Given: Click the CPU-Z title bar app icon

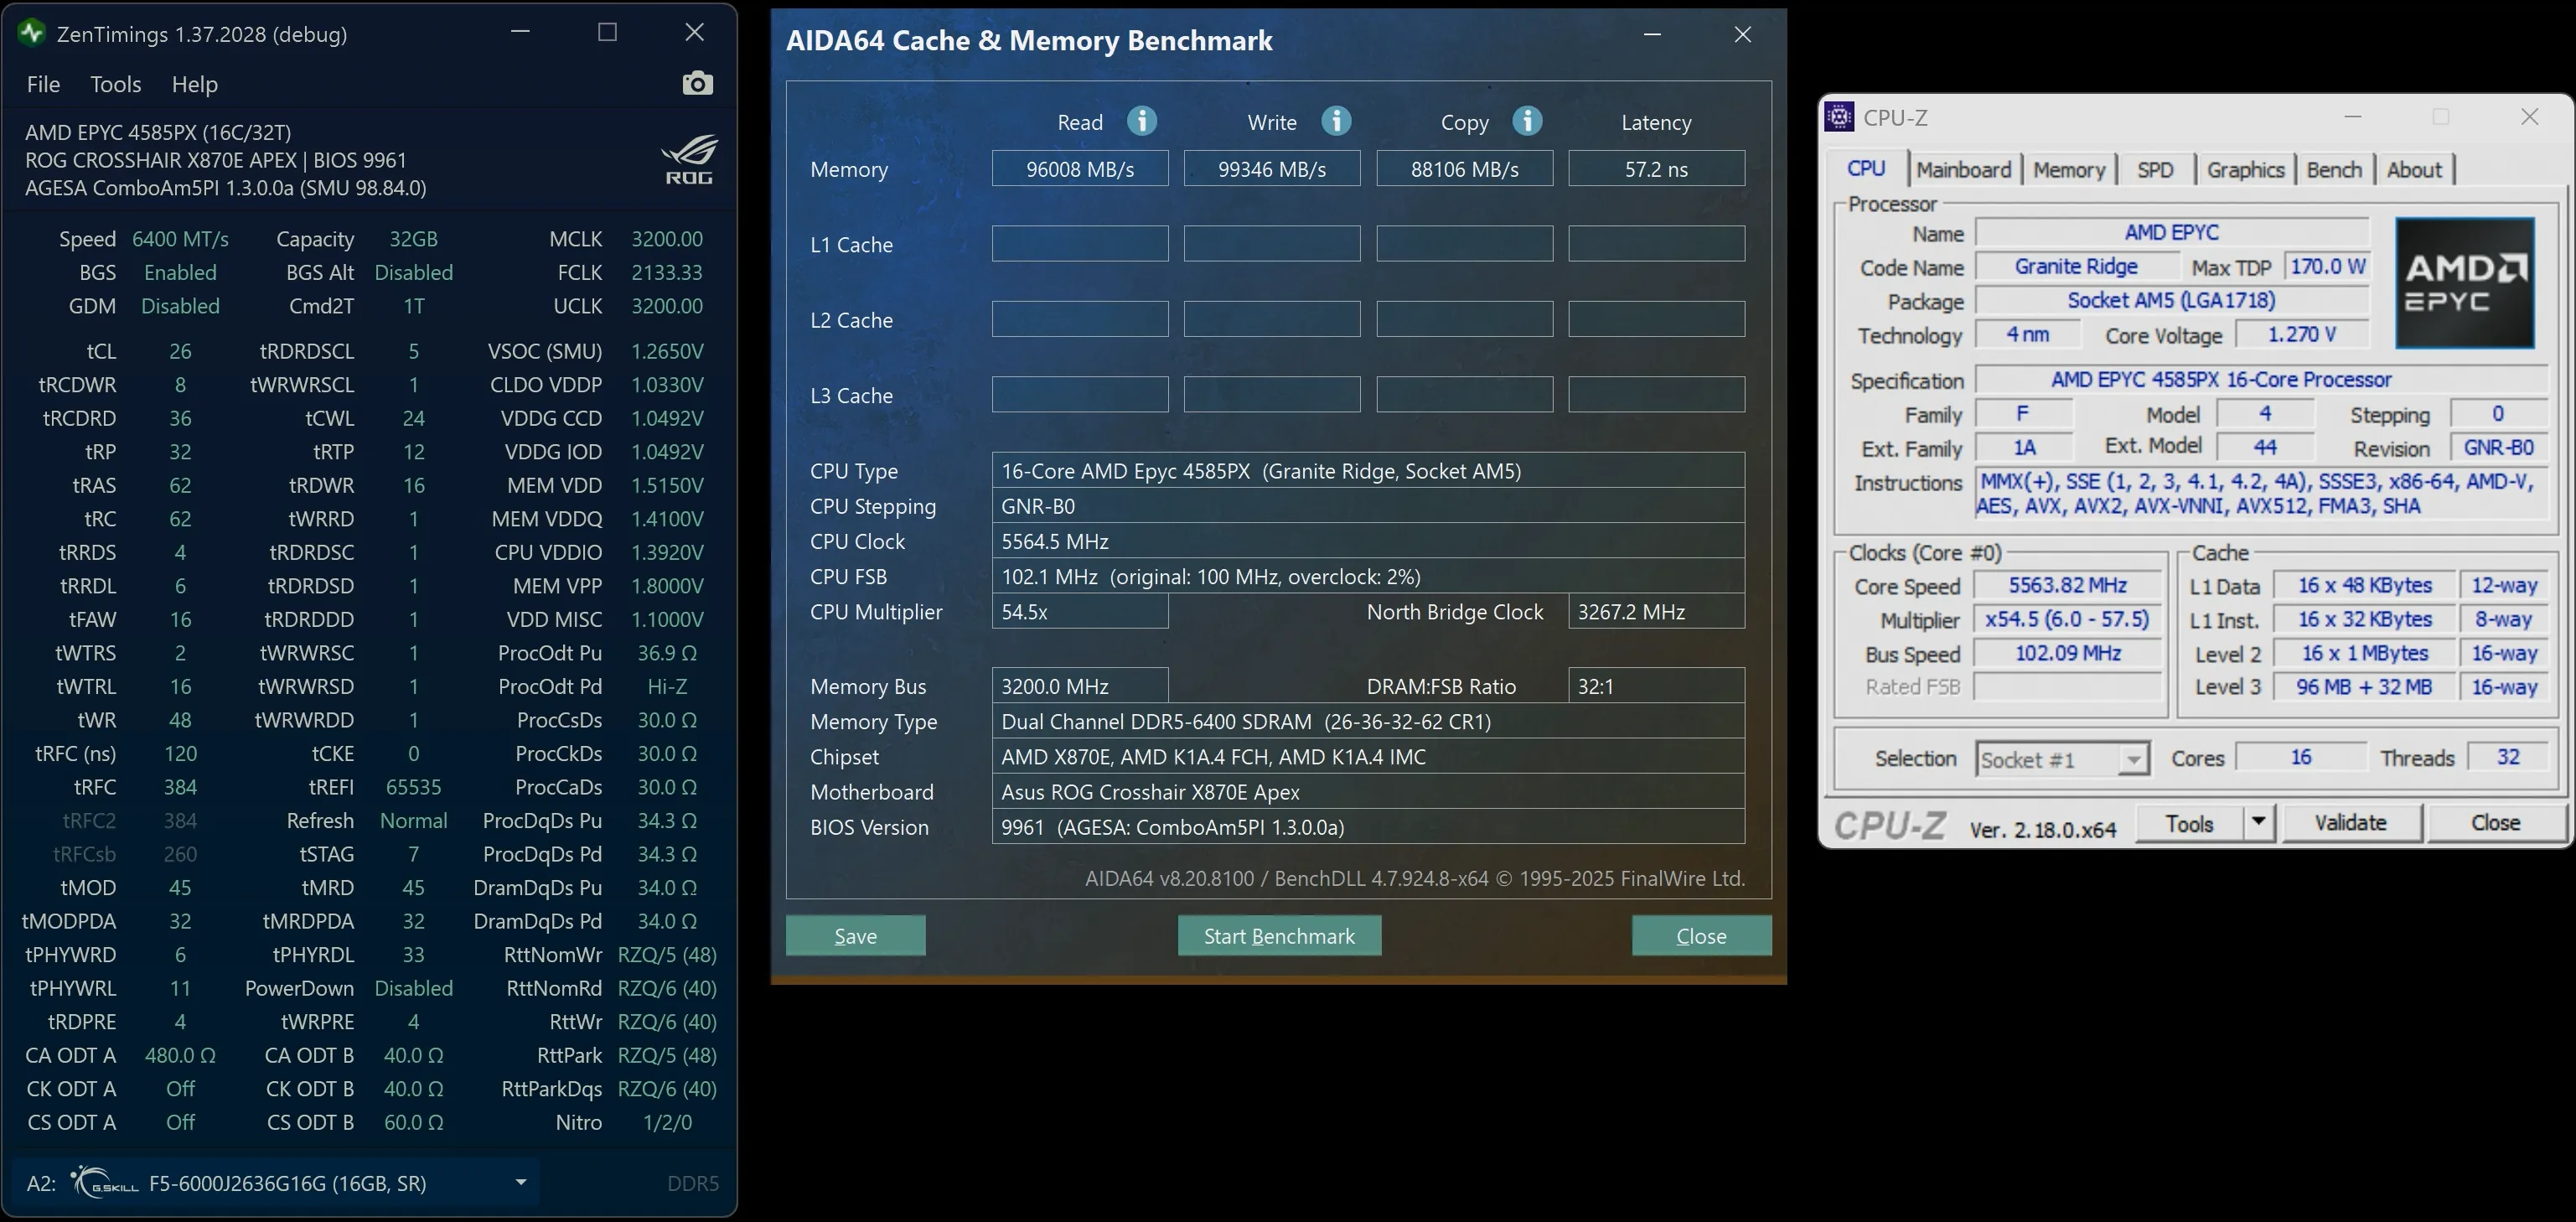Looking at the screenshot, I should [x=1839, y=117].
